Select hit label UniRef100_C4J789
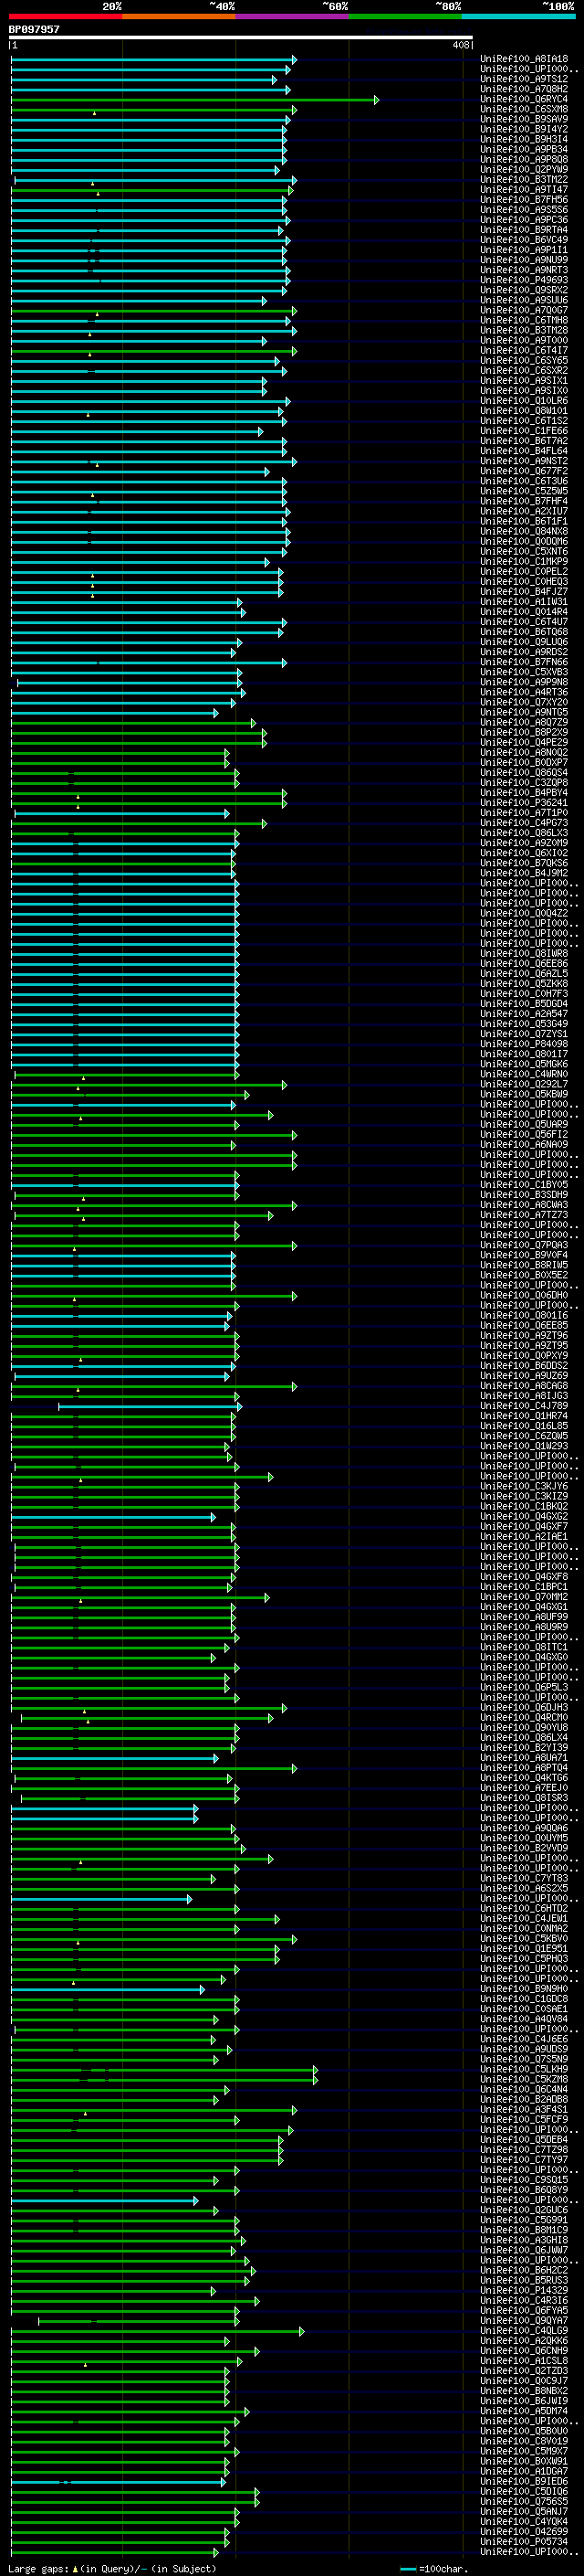 click(524, 1405)
